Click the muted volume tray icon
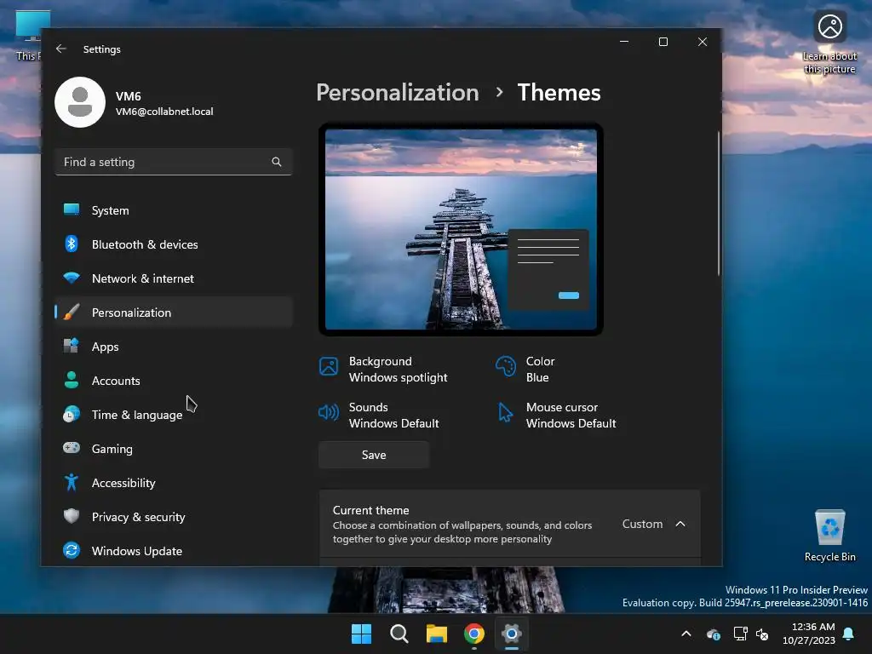 762,634
